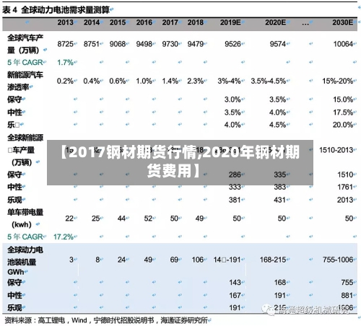Screen dimensions: 361x326
Task: Click the value 8751
Action: click(92, 44)
